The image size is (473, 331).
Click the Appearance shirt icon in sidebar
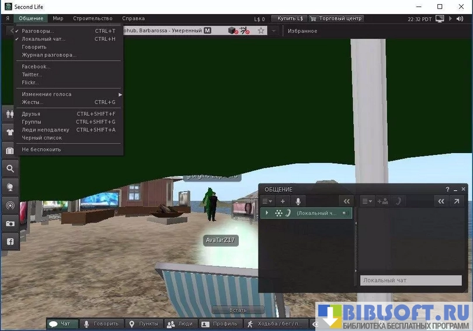tap(10, 133)
